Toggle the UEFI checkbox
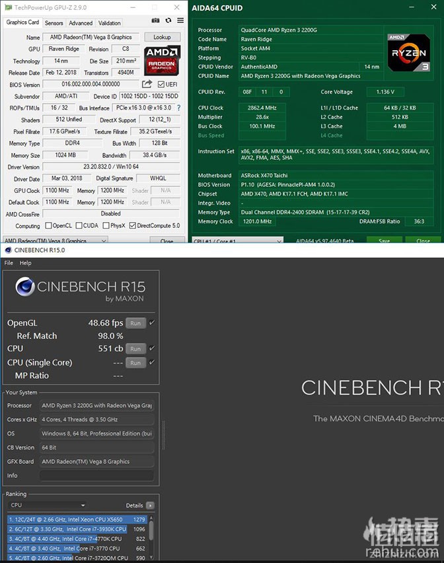 coord(161,85)
